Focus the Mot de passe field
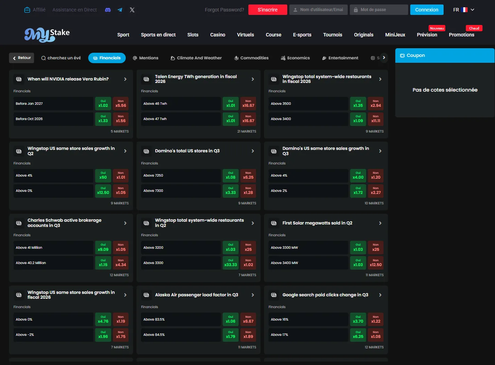The height and width of the screenshot is (365, 495). click(x=379, y=10)
